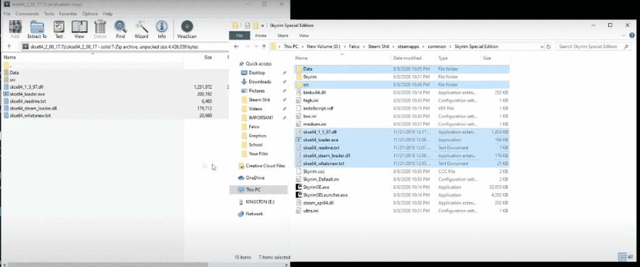Viewport: 640px width, 267px height.
Task: Open WinRAR Help menu
Action: pyautogui.click(x=107, y=14)
